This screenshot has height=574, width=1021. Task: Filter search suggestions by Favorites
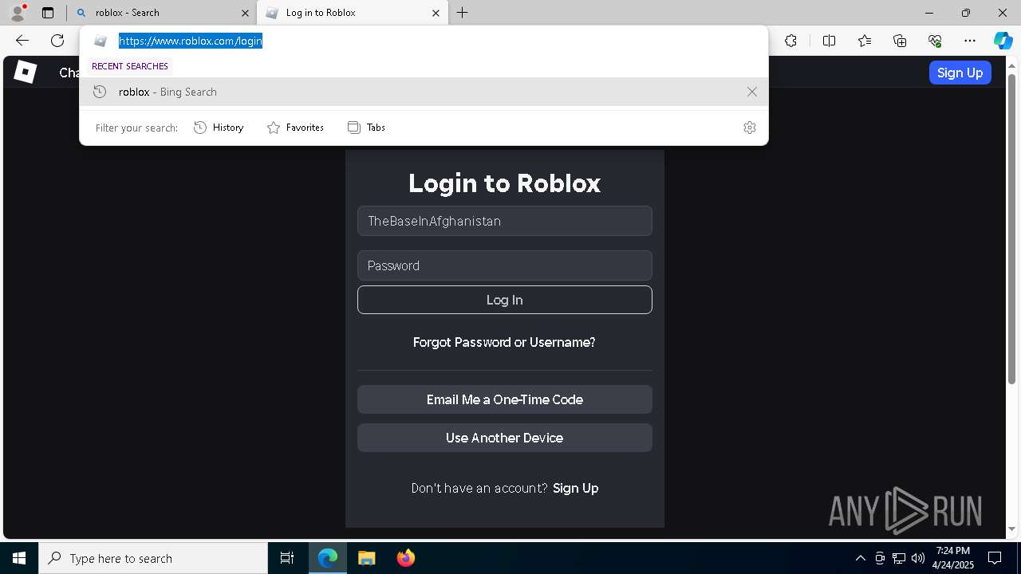(x=295, y=128)
